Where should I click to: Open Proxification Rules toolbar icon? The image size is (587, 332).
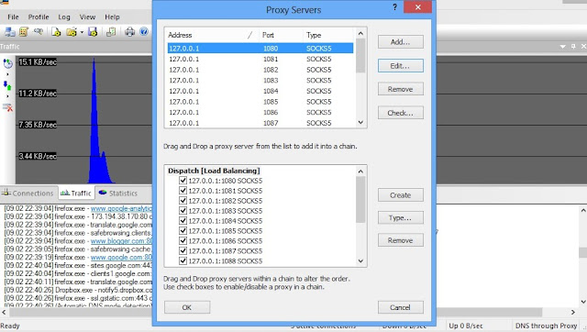[24, 32]
